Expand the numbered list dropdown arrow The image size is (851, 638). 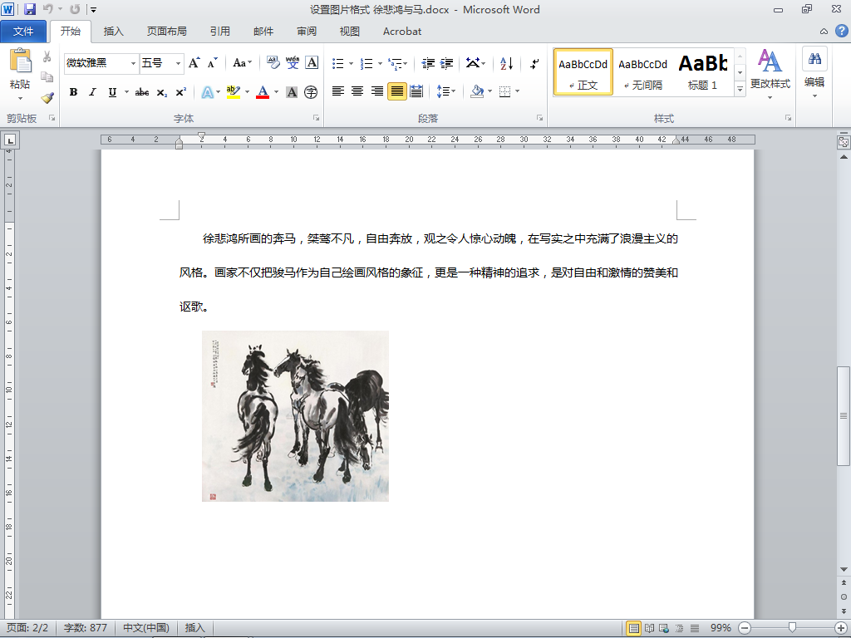tap(380, 63)
